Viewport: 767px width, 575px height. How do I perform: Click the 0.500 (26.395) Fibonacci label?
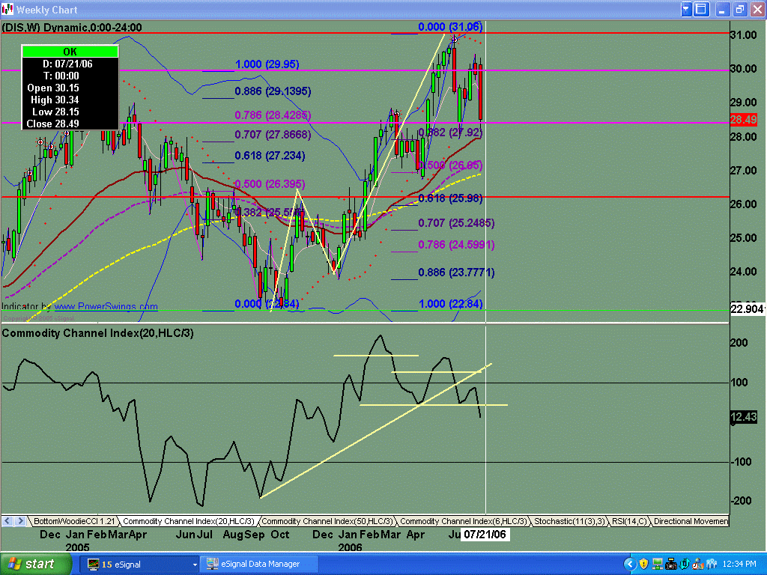[270, 184]
